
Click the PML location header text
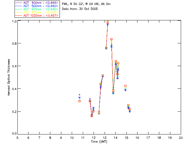coord(86,4)
